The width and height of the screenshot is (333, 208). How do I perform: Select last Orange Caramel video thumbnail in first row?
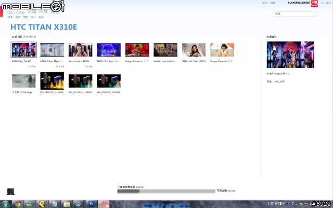[222, 50]
